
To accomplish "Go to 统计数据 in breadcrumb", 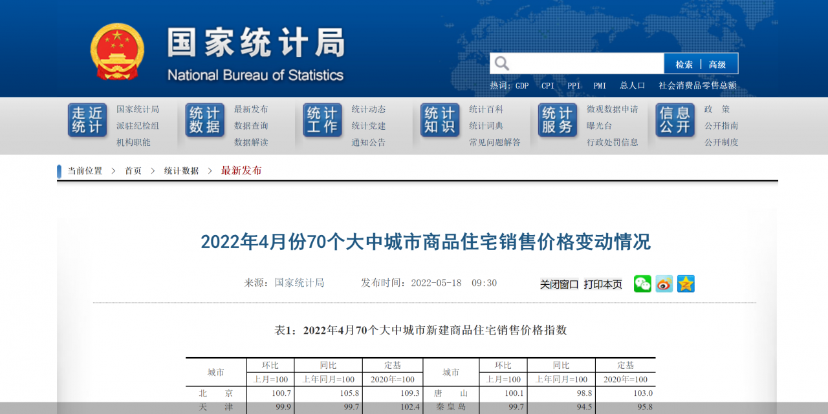I will 181,171.
